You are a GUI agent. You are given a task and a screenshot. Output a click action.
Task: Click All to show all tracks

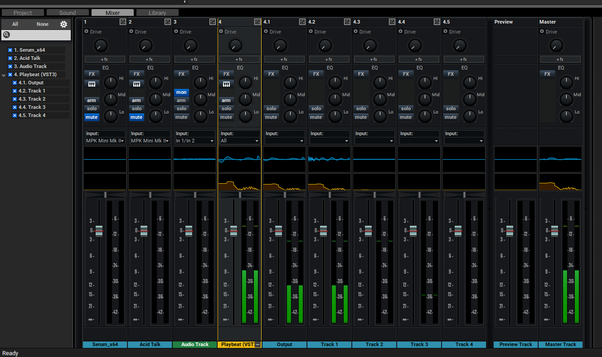[15, 24]
